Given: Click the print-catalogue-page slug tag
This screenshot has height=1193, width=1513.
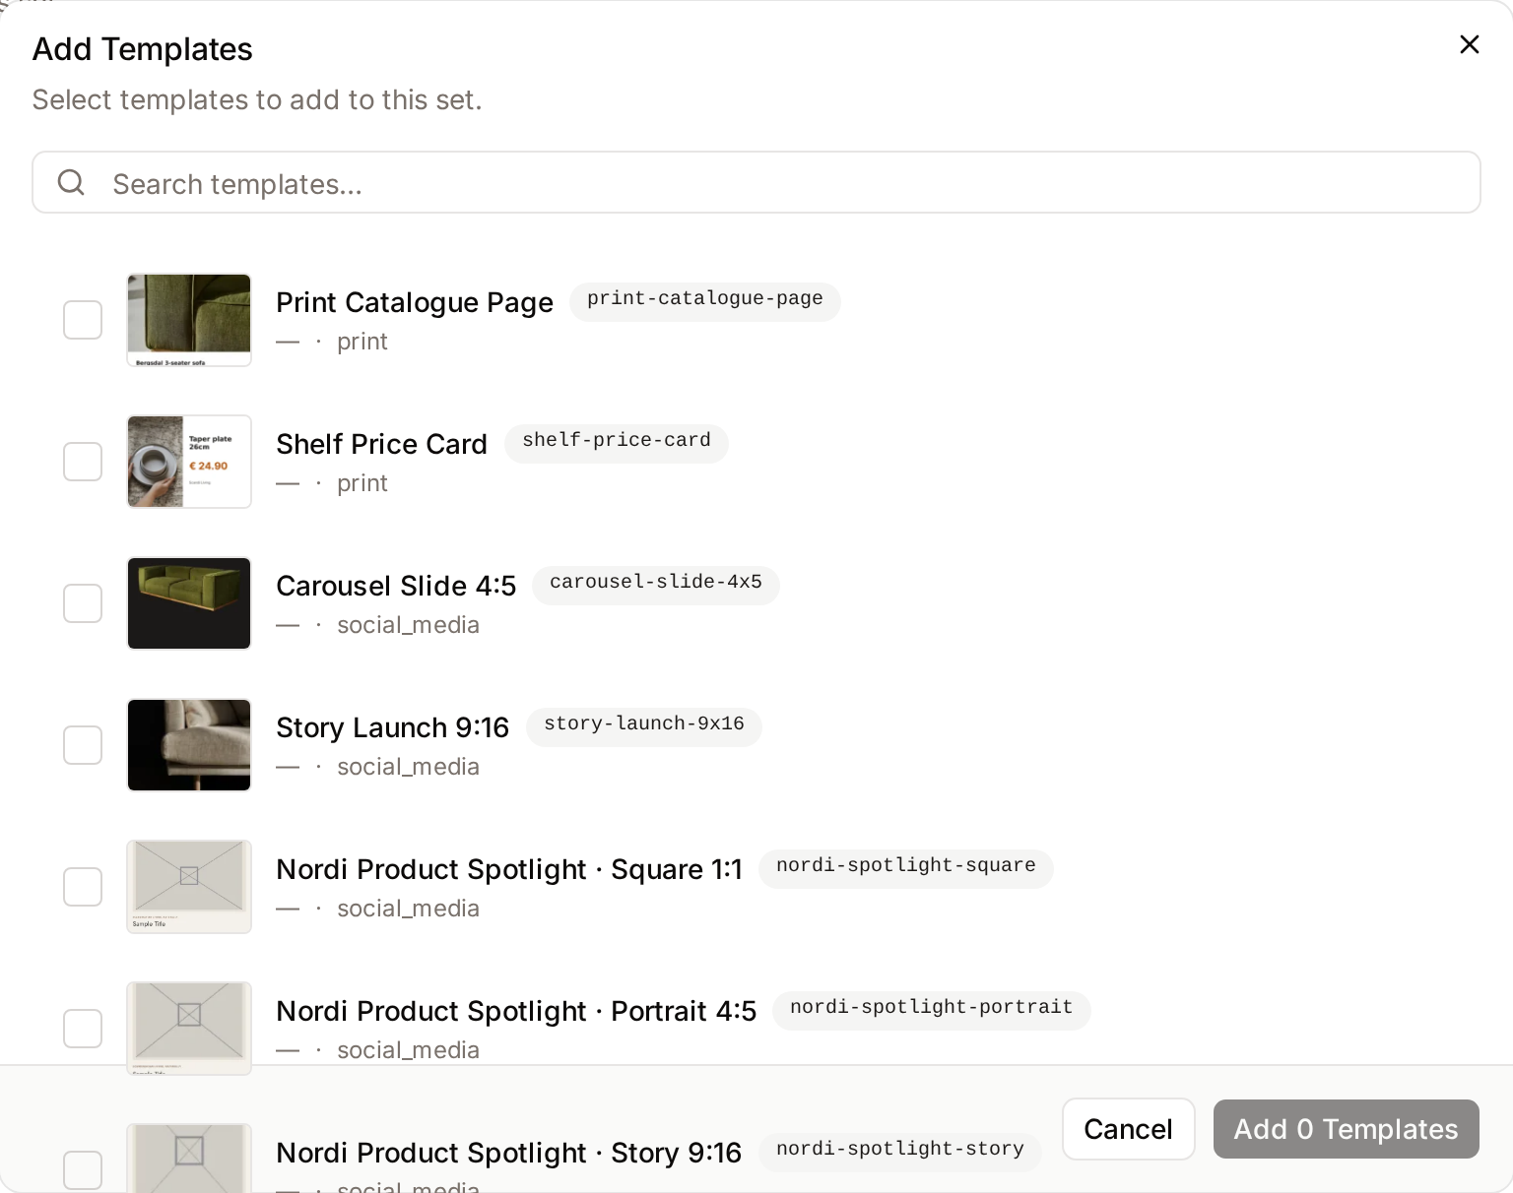Looking at the screenshot, I should (x=705, y=300).
